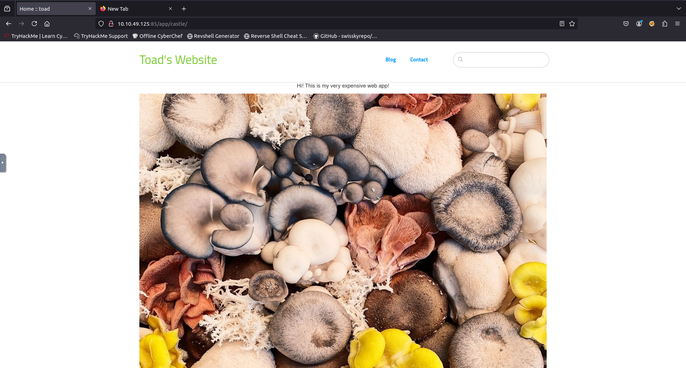686x368 pixels.
Task: Open the Firefox hamburger menu
Action: (677, 24)
